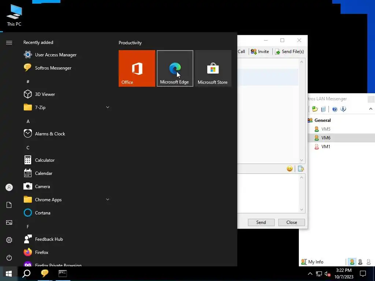Open Pictures from Start sidebar
375x281 pixels.
point(9,222)
